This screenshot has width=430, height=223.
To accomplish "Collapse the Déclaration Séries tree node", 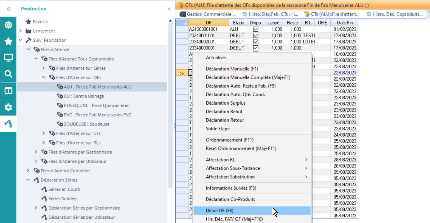I will point(28,180).
